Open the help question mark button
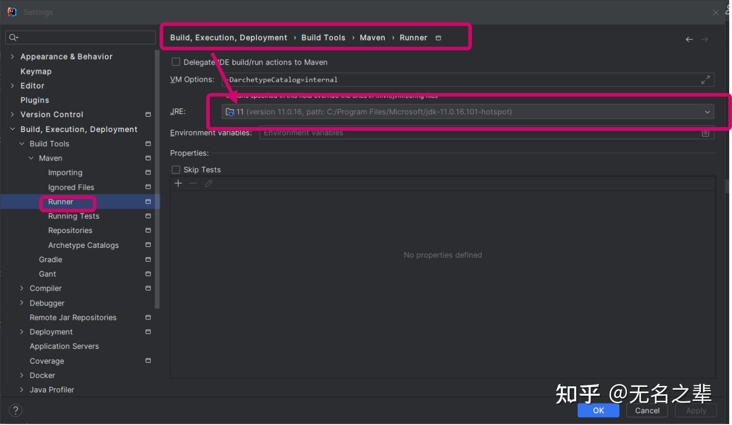732x425 pixels. pos(15,411)
